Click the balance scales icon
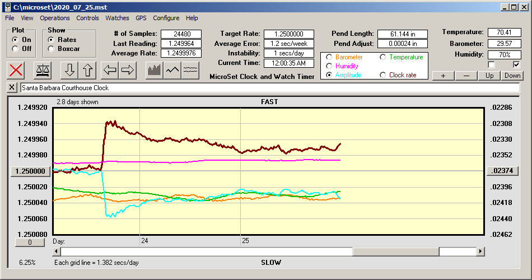Screen dimensions: 532x280 point(43,70)
